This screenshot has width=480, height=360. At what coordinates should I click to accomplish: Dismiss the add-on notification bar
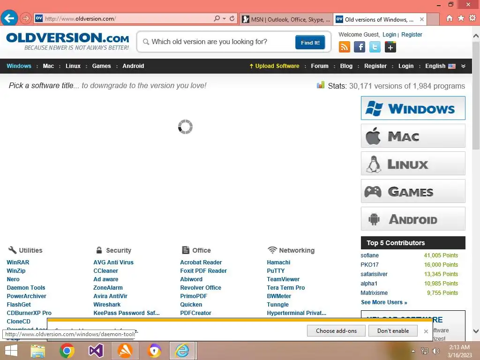(426, 331)
